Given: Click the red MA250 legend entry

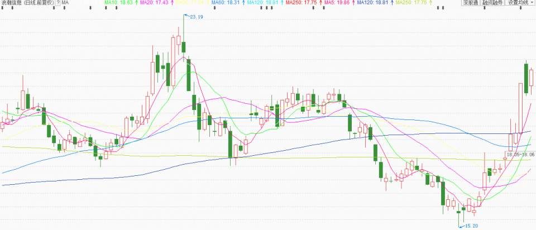Looking at the screenshot, I should 301,3.
